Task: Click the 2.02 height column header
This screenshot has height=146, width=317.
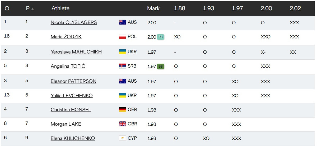Action: (295, 8)
